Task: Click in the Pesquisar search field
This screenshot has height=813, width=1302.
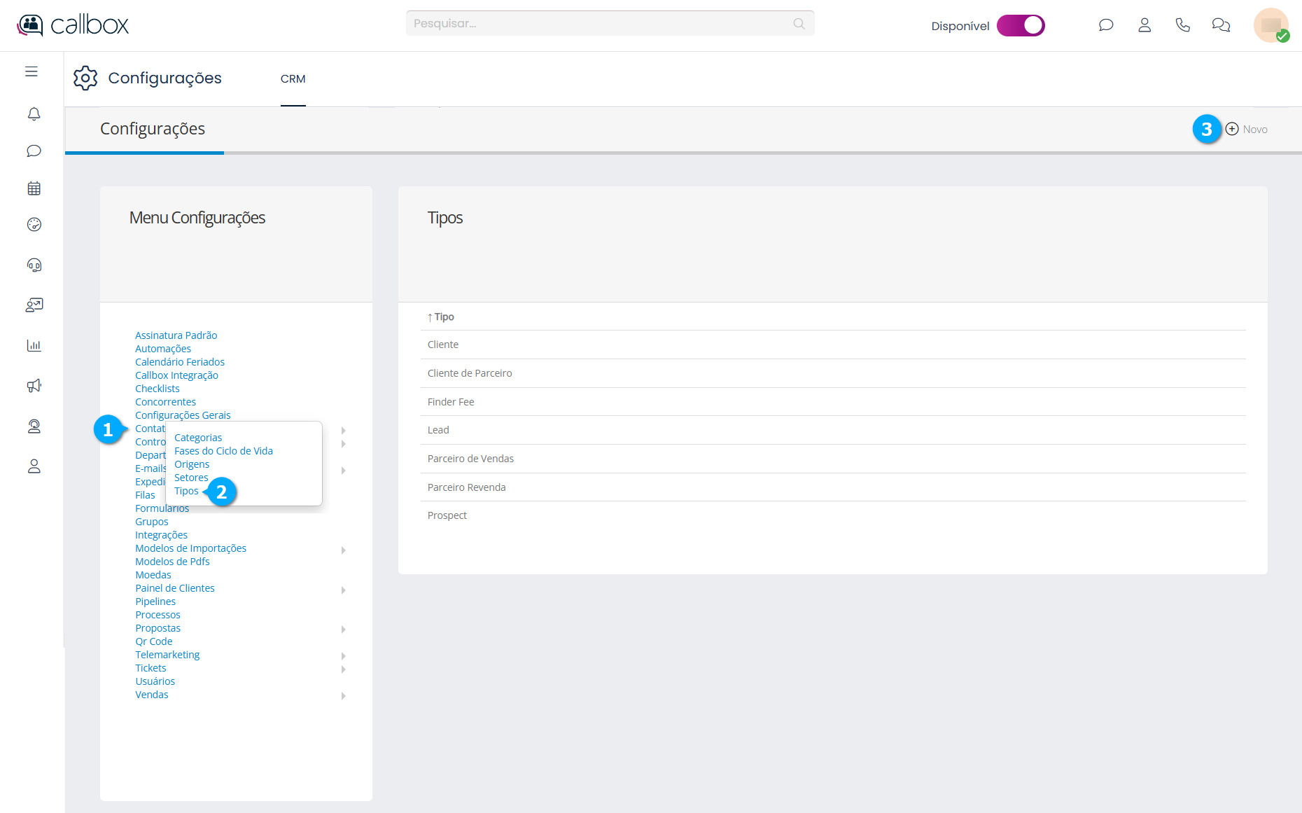Action: [602, 23]
